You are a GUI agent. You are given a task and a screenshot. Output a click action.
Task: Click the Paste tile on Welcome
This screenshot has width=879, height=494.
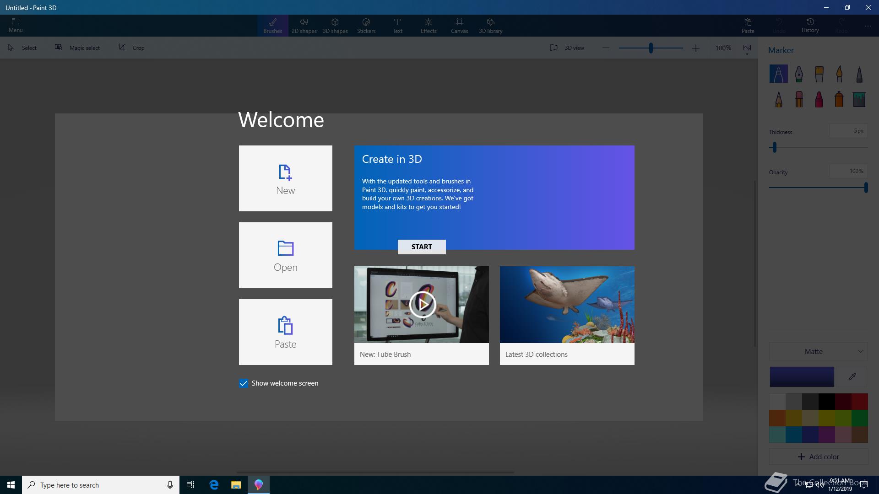[286, 332]
